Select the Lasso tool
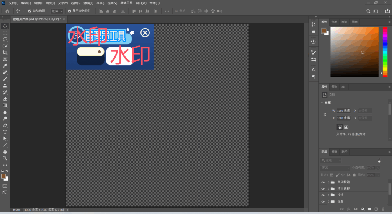 [5, 39]
